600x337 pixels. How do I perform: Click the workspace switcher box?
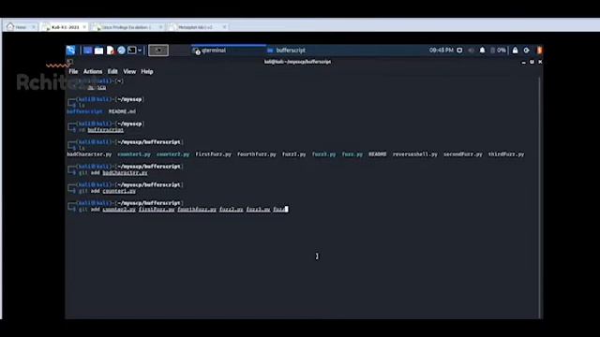158,51
